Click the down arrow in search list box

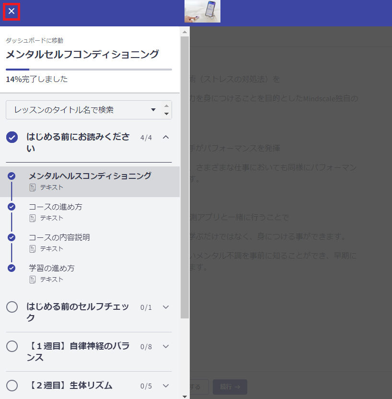166,114
